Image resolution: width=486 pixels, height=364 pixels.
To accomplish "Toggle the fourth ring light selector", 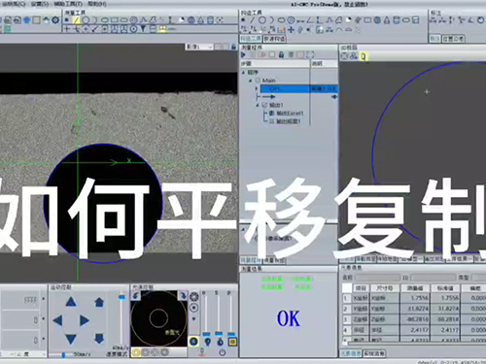I will click(164, 352).
